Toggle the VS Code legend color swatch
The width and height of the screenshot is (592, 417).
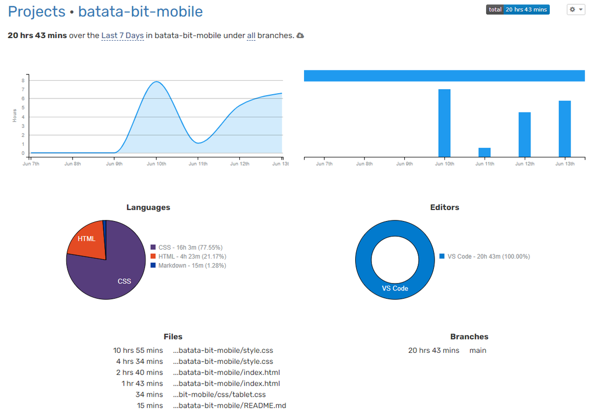[442, 256]
